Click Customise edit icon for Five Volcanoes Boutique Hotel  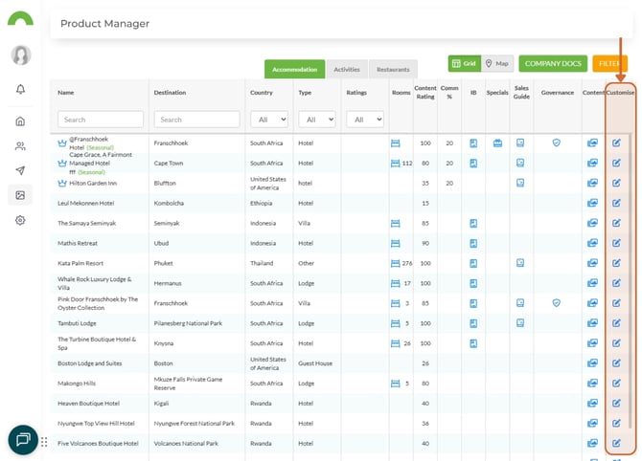(x=616, y=443)
